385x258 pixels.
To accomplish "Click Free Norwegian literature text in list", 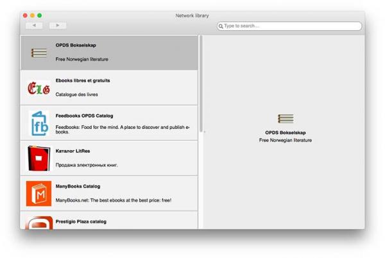I will 81,59.
